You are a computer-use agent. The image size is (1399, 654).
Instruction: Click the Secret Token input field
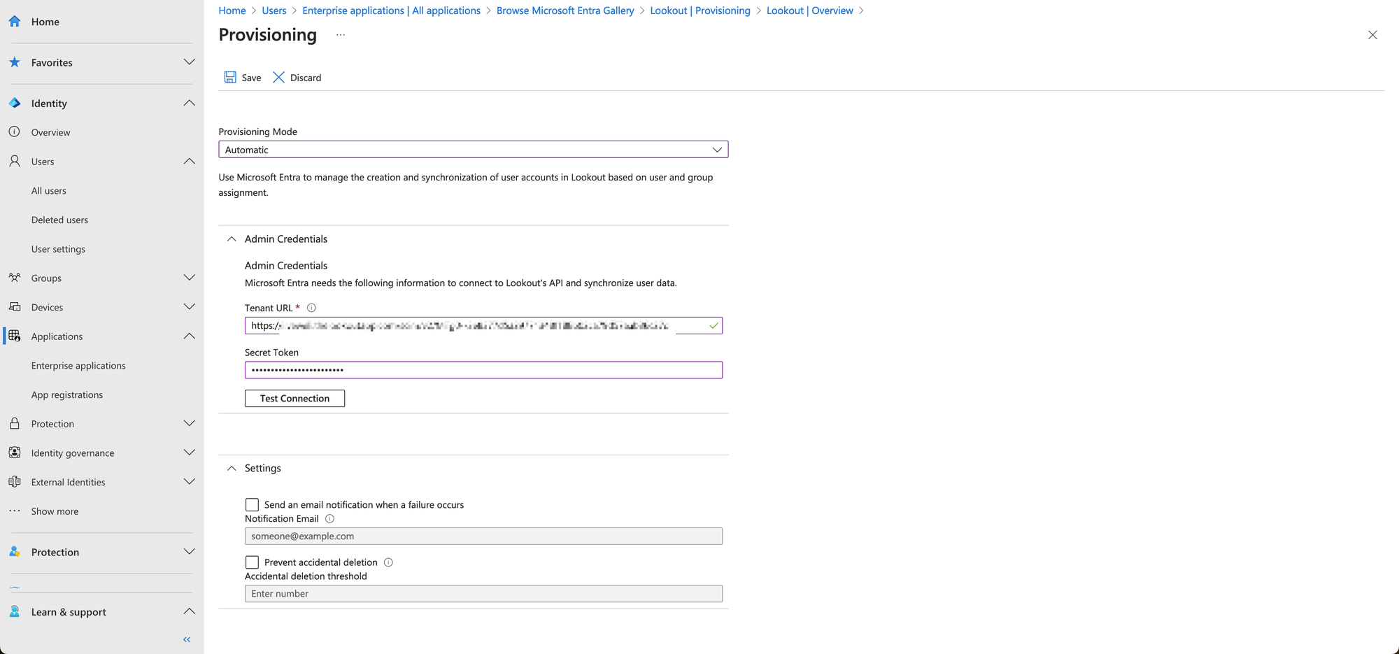click(483, 370)
